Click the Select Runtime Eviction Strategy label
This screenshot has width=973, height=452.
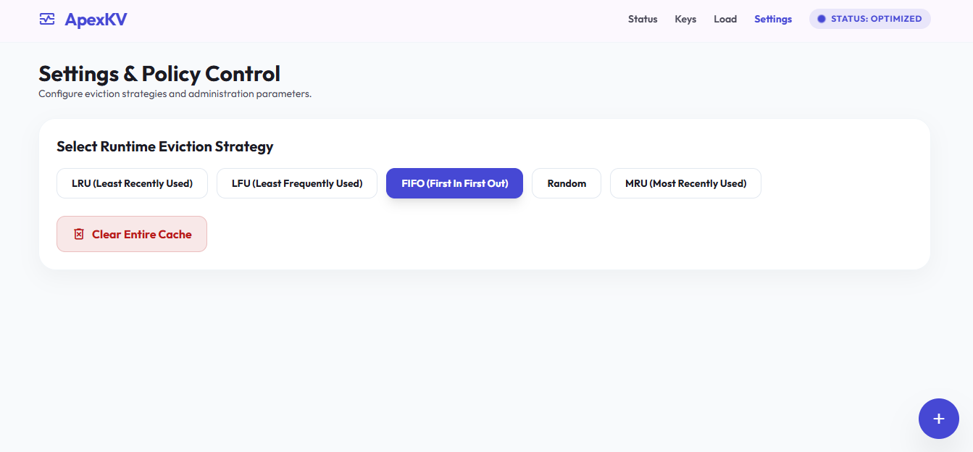165,146
